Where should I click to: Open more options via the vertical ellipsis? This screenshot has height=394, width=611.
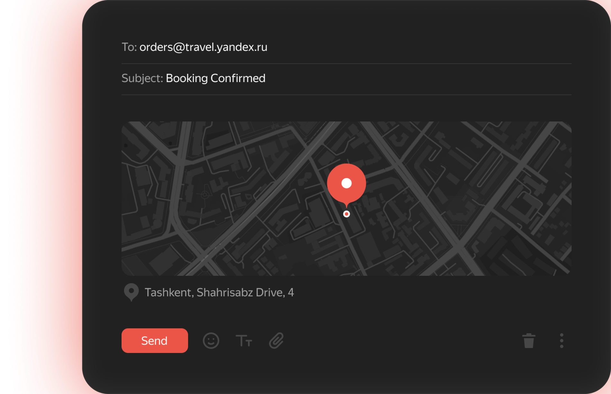(561, 341)
